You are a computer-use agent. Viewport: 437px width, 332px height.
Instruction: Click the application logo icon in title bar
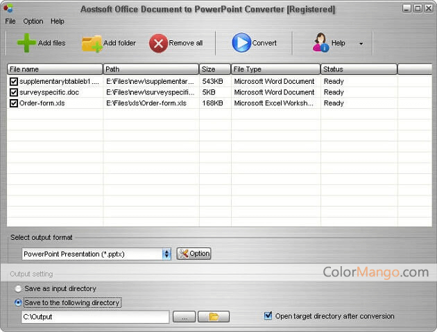[x=8, y=8]
